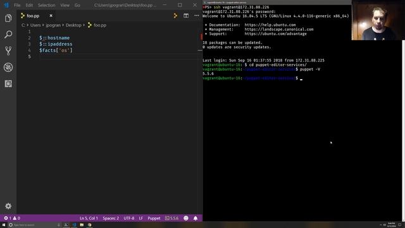Maximize the VS Code window
The image size is (405, 228).
[180, 5]
